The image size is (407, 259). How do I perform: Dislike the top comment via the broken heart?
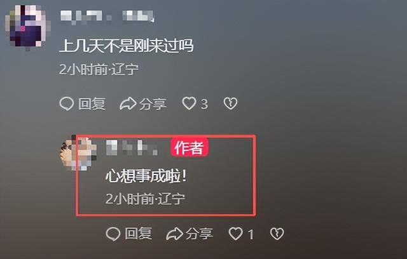pyautogui.click(x=230, y=103)
